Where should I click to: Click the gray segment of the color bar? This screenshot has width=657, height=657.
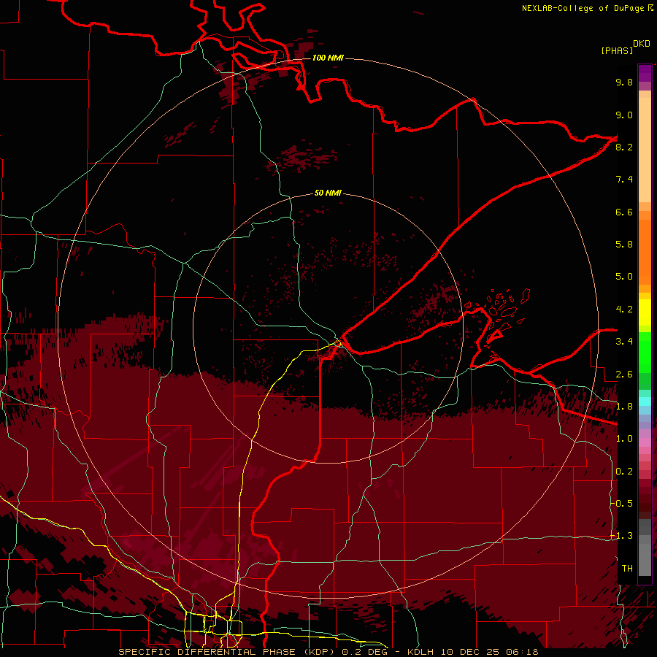tap(645, 547)
